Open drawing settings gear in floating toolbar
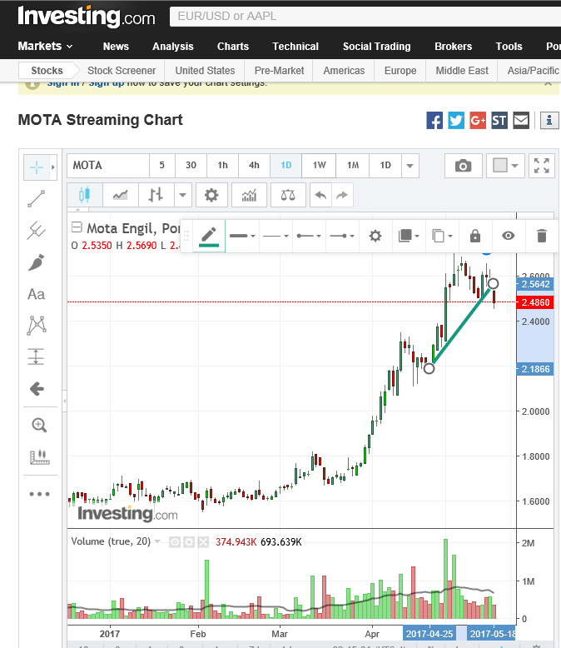 [375, 236]
